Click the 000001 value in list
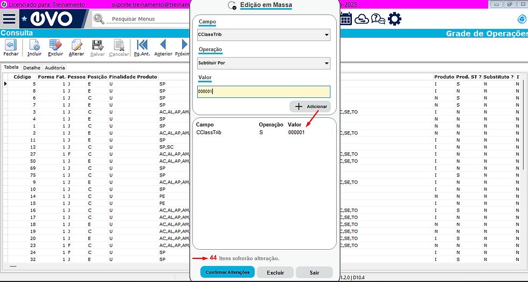This screenshot has width=528, height=282. 296,132
